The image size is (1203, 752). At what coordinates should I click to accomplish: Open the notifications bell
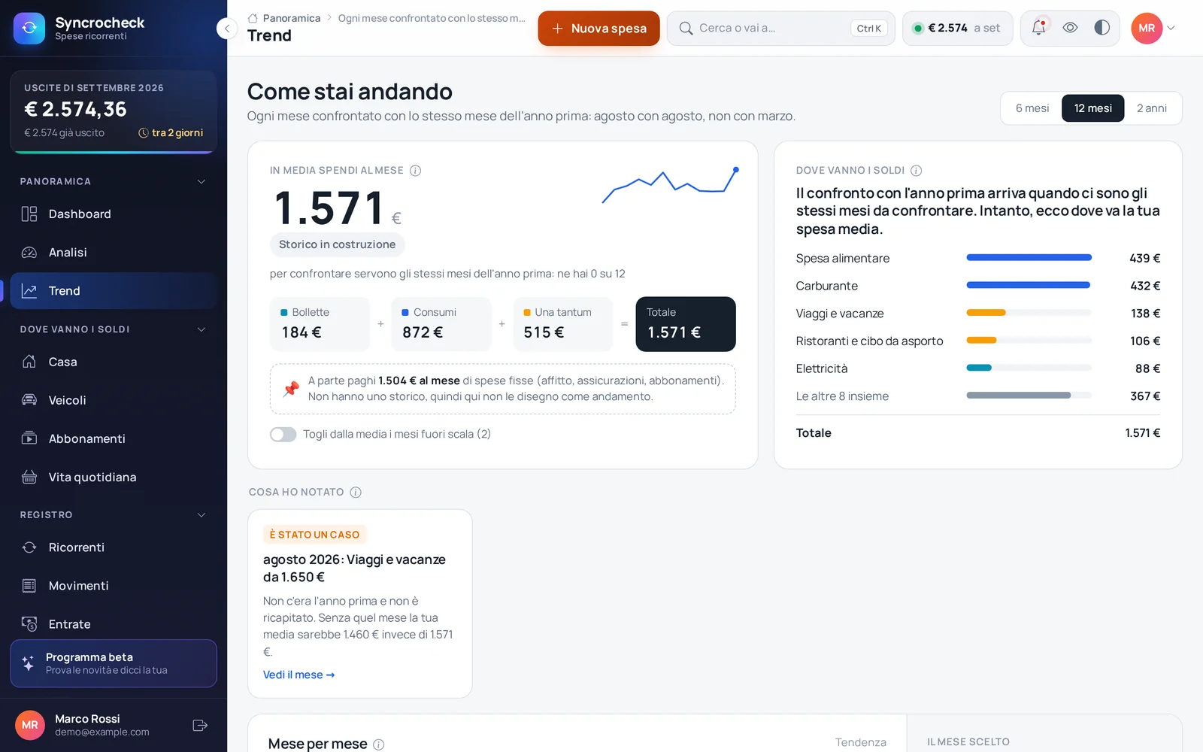pyautogui.click(x=1038, y=28)
